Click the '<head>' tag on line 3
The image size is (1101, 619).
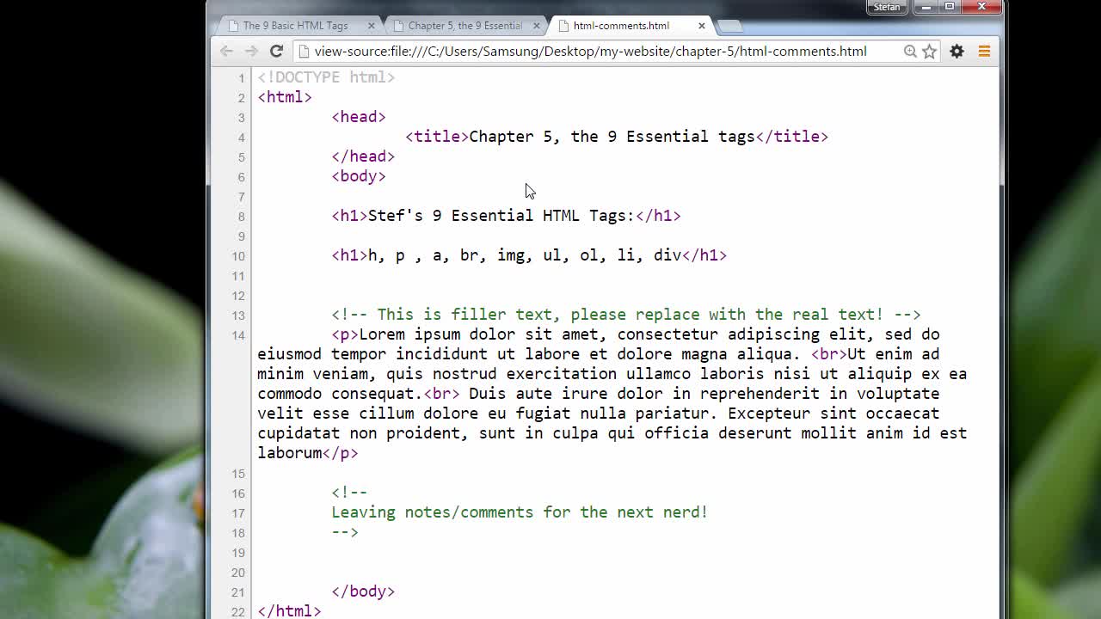coord(359,117)
